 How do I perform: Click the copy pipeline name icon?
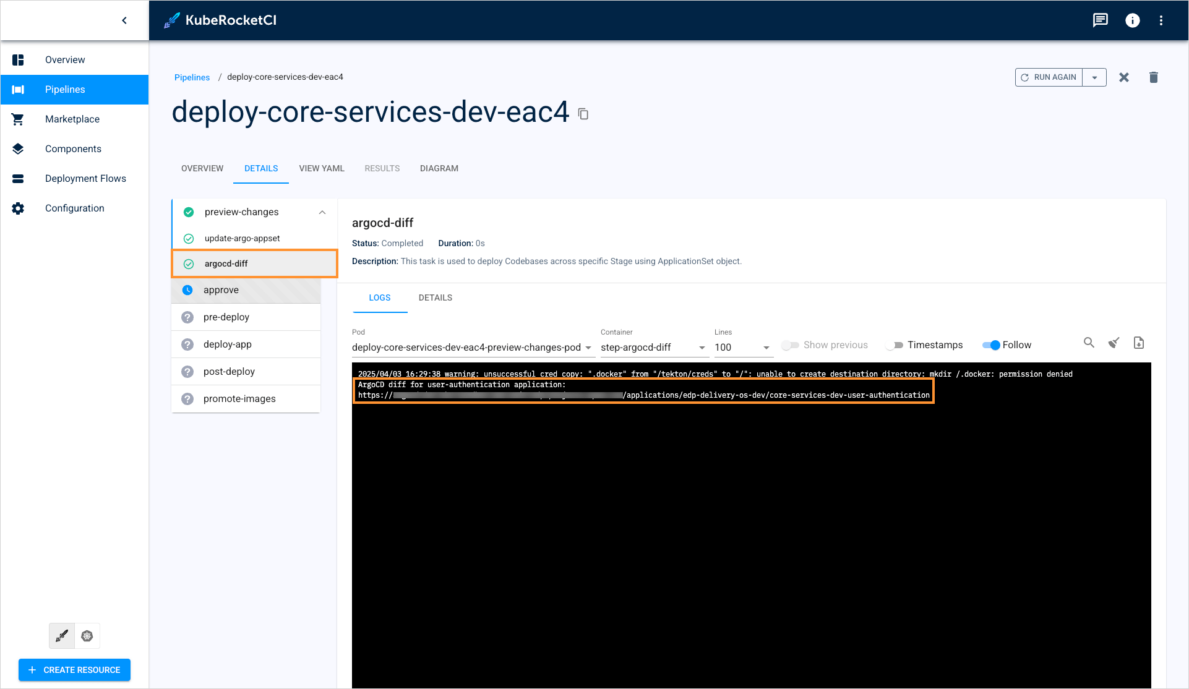583,114
